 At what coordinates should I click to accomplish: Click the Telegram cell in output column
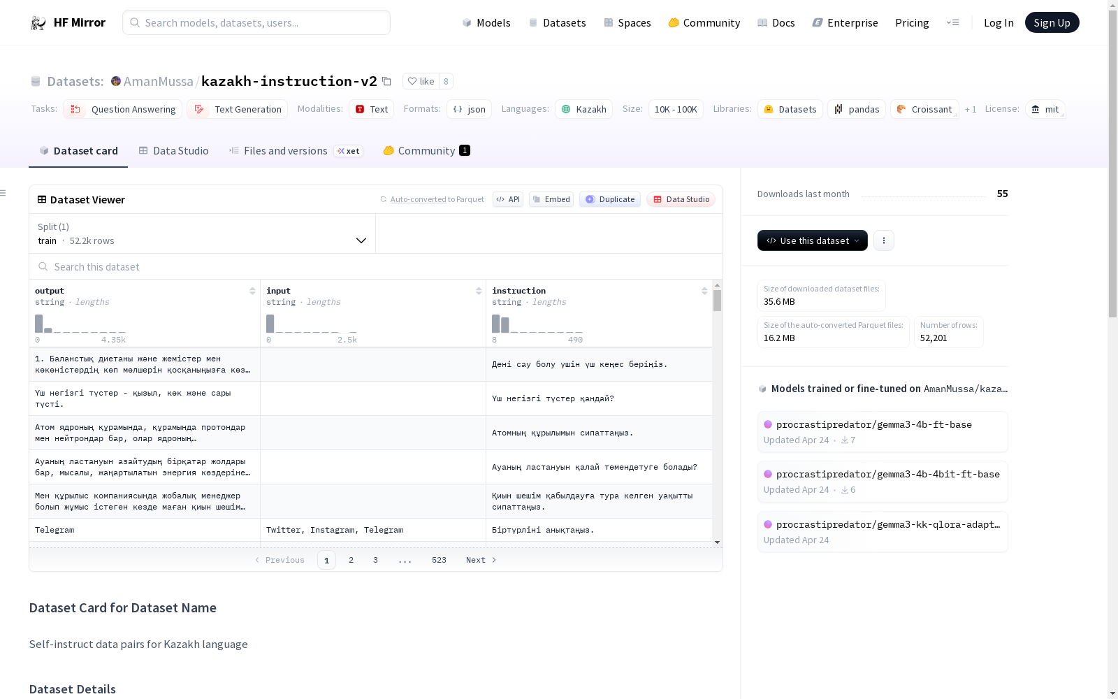[145, 530]
